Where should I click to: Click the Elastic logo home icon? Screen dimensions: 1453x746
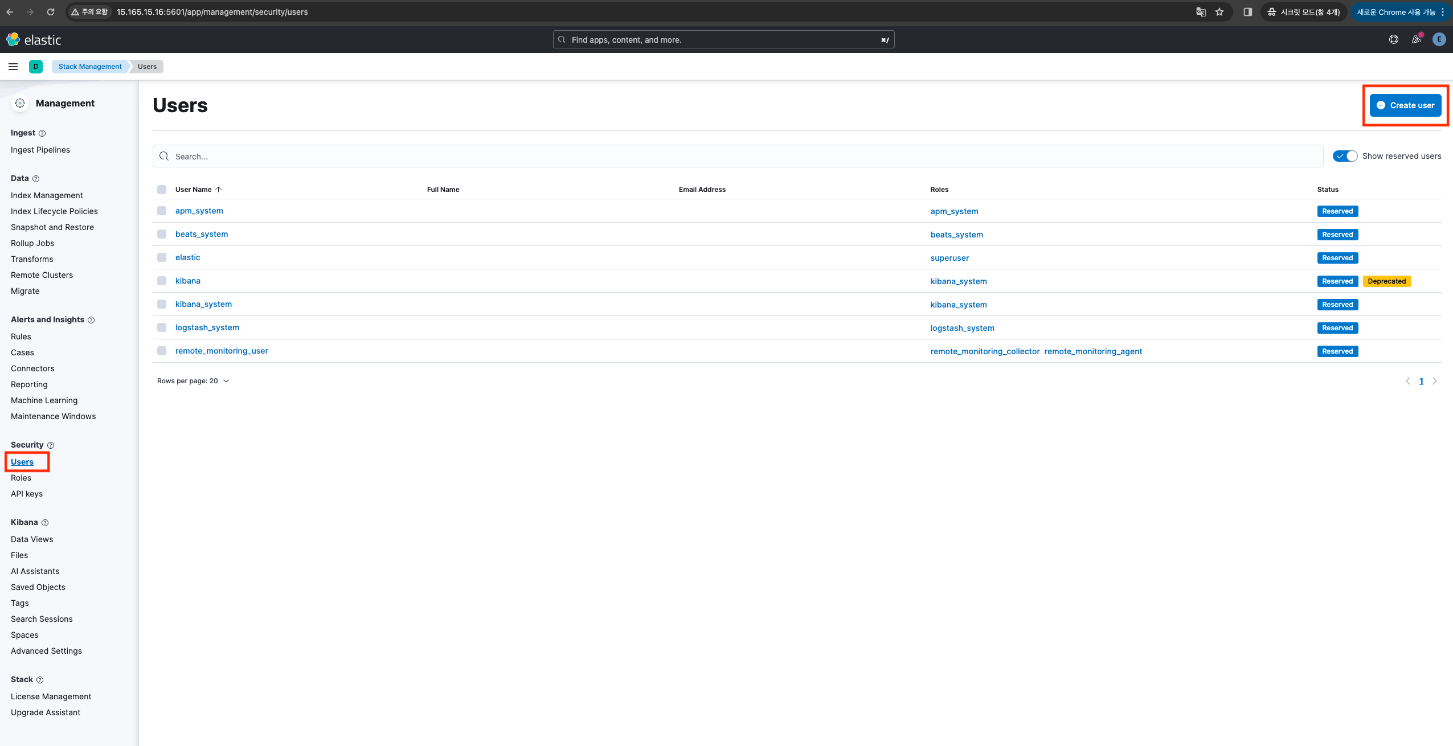(x=13, y=39)
